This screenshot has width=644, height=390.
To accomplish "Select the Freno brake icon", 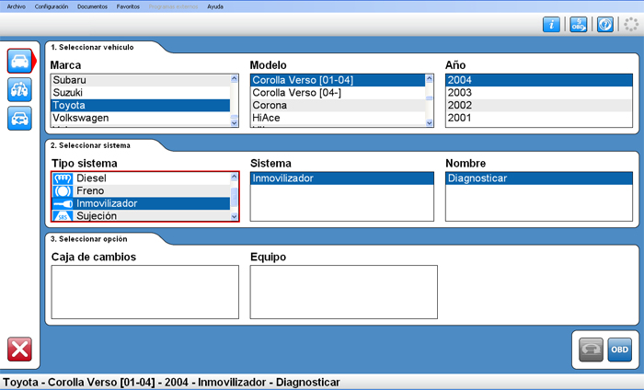I will (63, 191).
